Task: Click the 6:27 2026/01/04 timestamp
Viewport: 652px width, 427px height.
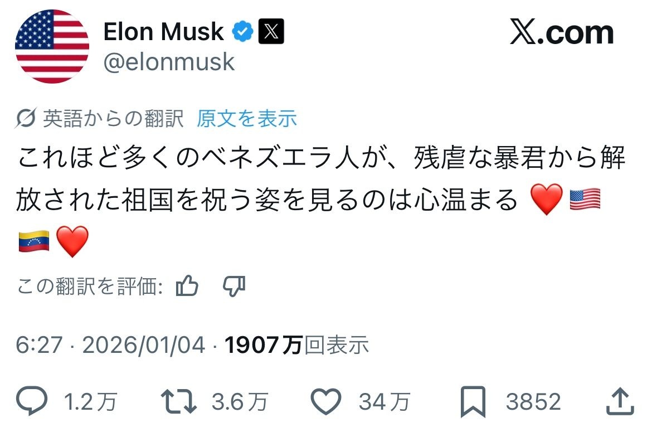Action: pos(110,346)
